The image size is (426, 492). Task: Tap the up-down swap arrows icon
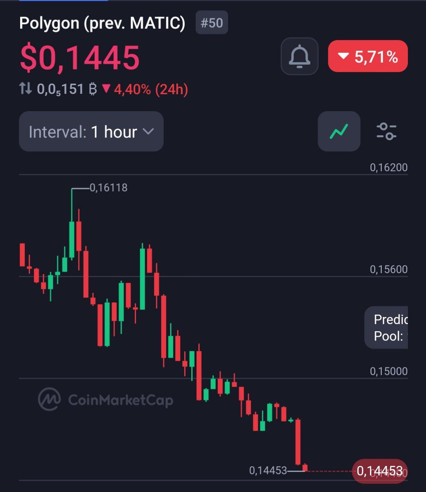[x=26, y=89]
